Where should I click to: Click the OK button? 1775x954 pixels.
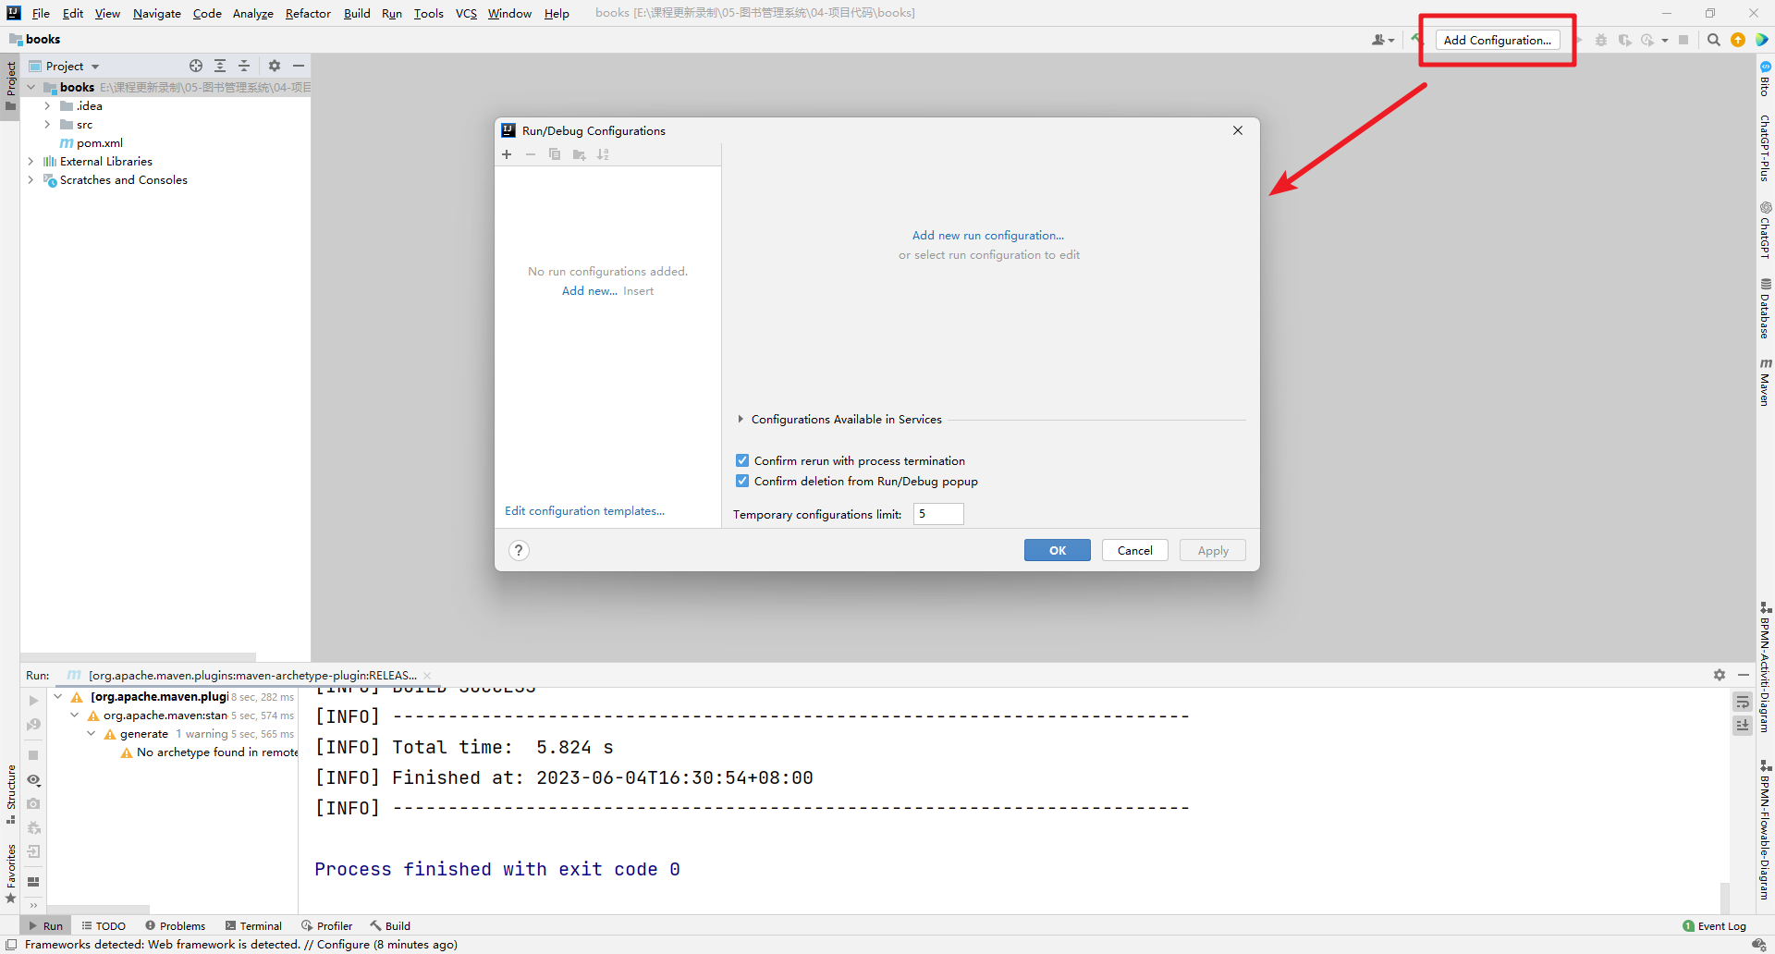click(1057, 550)
